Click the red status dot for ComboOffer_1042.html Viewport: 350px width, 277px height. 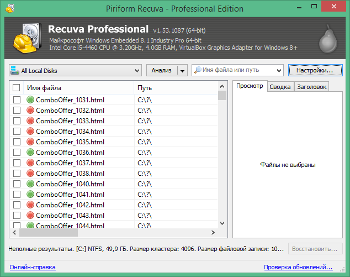(x=30, y=205)
